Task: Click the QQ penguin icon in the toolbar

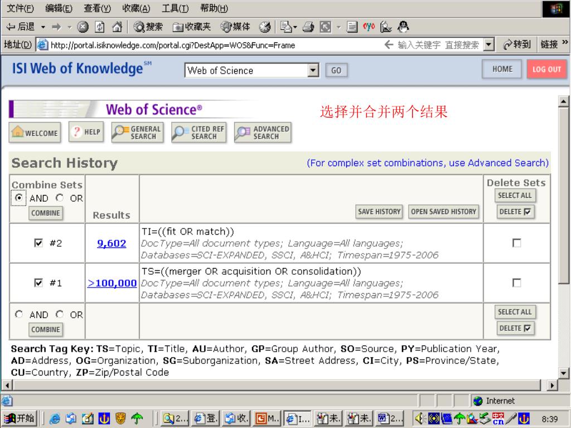Action: [403, 27]
